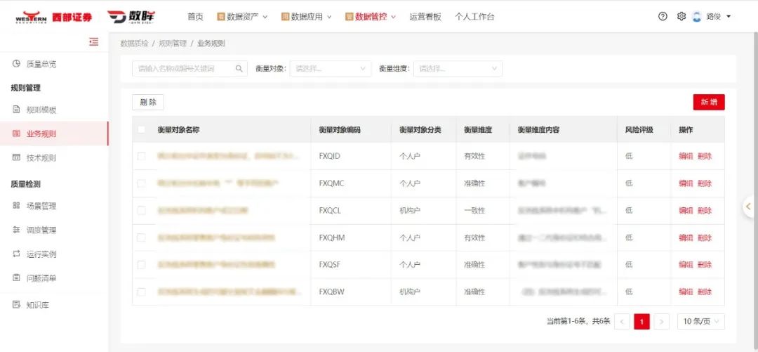Expand the 数据管控 menu
This screenshot has width=758, height=352.
[371, 17]
